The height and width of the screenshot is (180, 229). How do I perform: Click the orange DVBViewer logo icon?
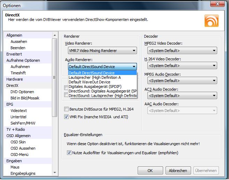tap(212, 21)
